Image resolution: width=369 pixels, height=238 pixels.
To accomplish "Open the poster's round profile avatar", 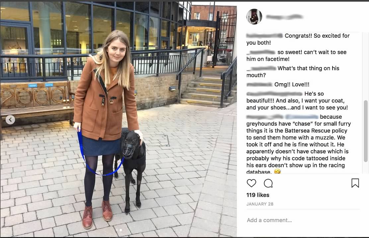I will pos(254,17).
